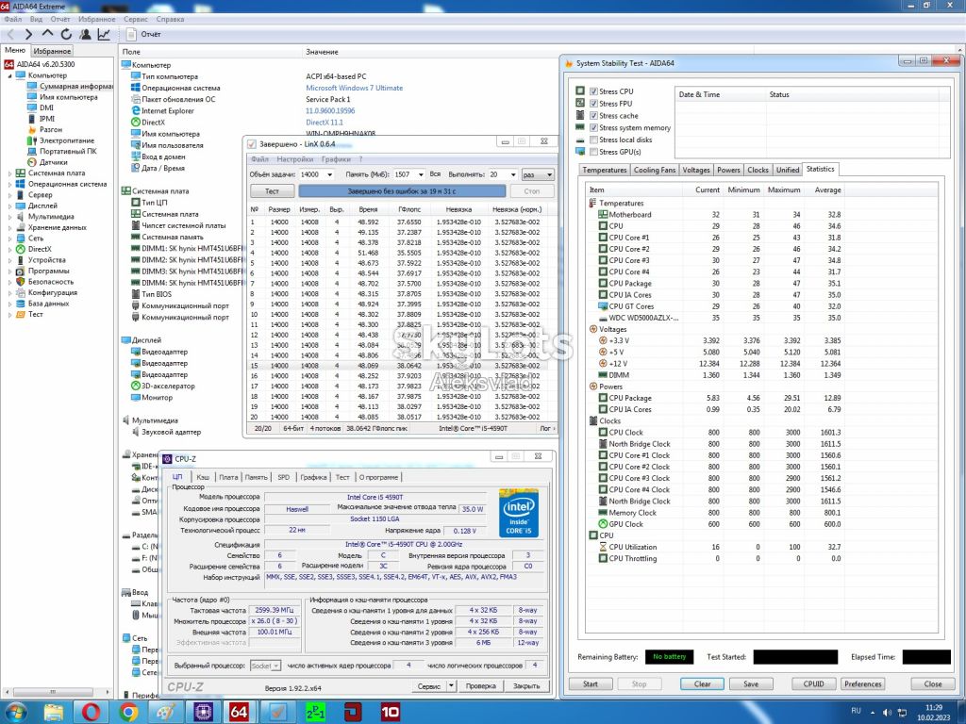The image size is (966, 724).
Task: Enable the Stress GPU(s) checkbox
Action: tap(594, 152)
